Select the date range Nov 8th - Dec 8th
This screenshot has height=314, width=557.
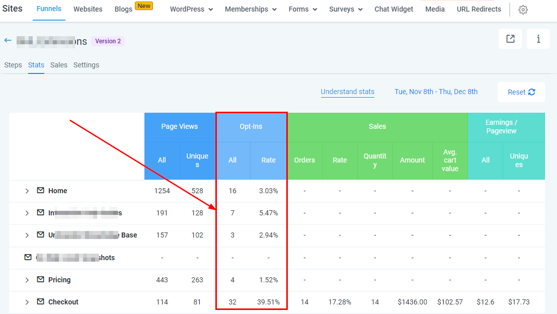pyautogui.click(x=436, y=92)
